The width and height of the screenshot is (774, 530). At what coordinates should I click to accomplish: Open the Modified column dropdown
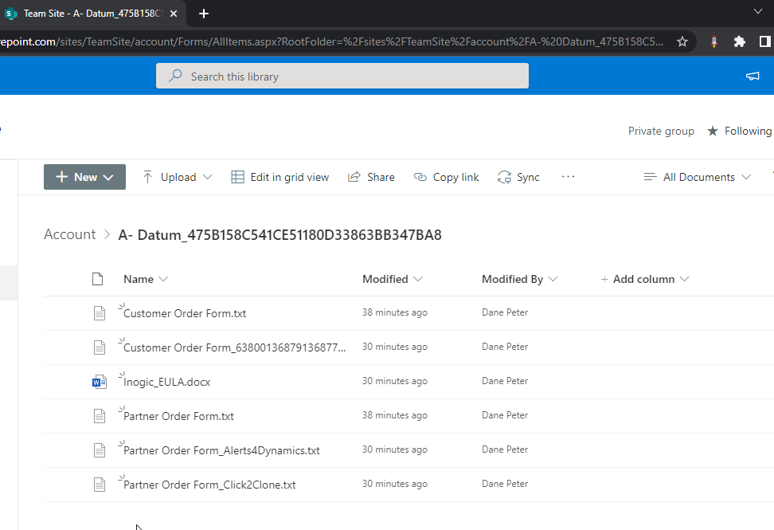(393, 279)
